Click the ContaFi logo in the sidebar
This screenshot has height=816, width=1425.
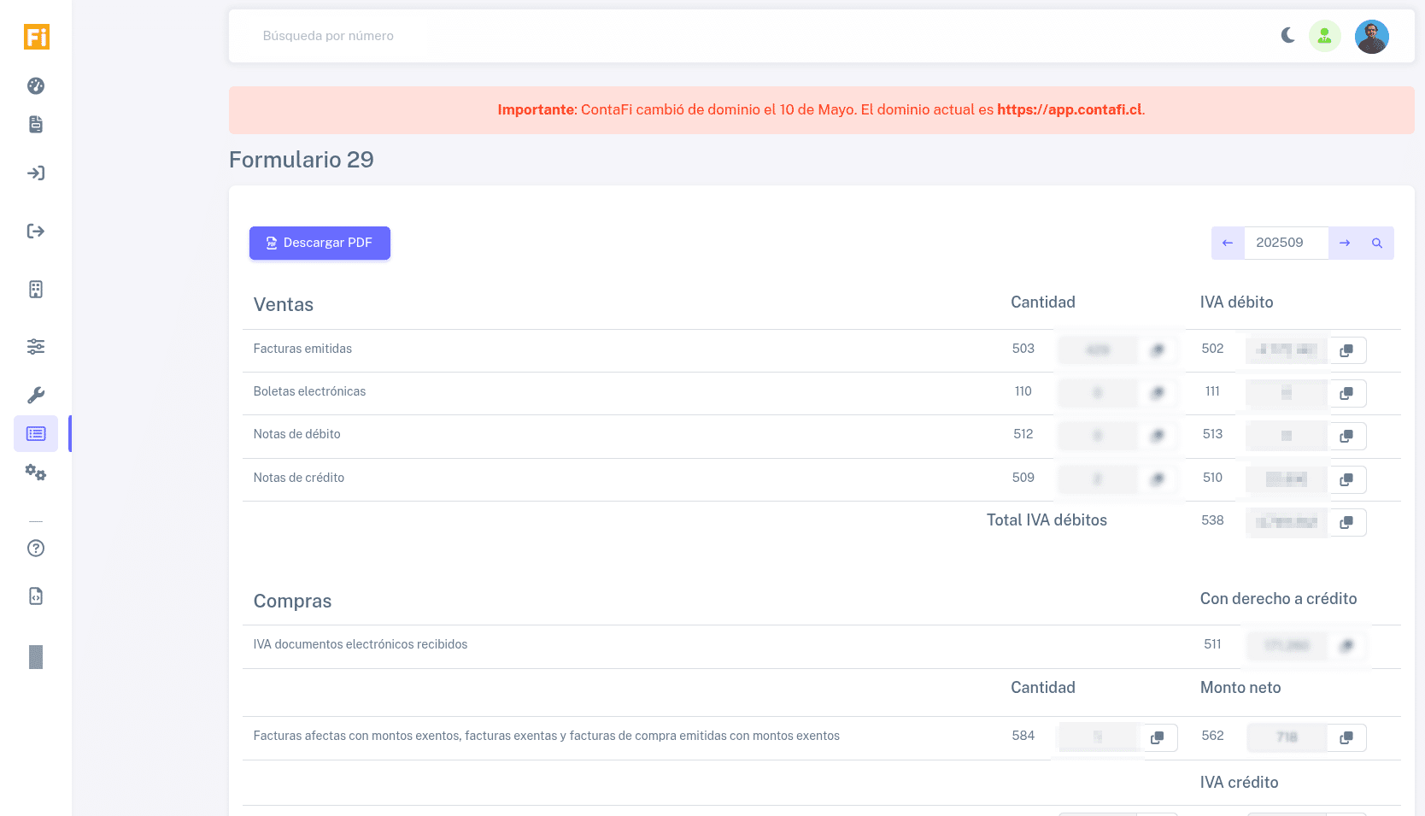click(x=36, y=37)
